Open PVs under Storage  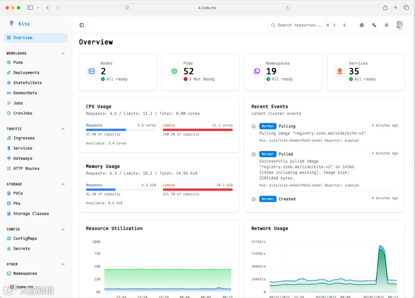pos(17,203)
